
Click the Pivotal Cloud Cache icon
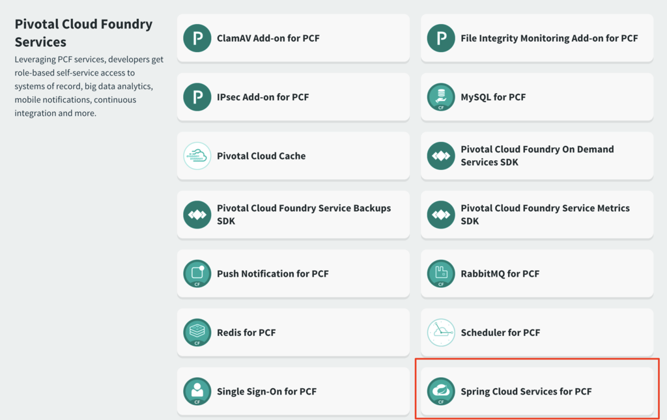(197, 156)
